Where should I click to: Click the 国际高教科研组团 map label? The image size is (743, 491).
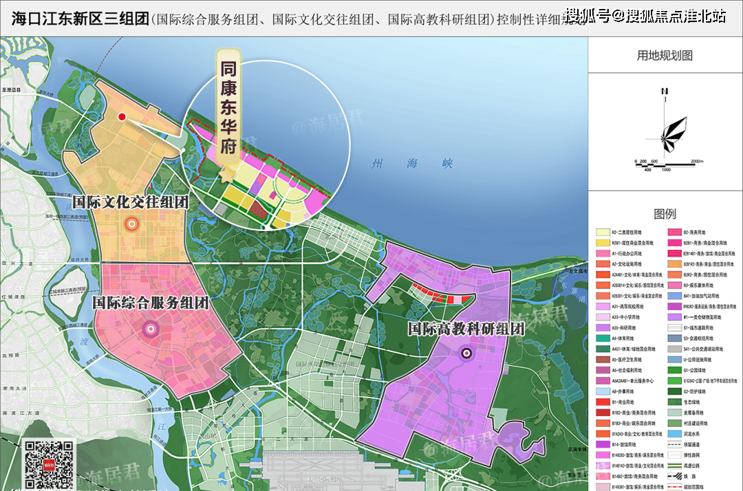pyautogui.click(x=466, y=329)
